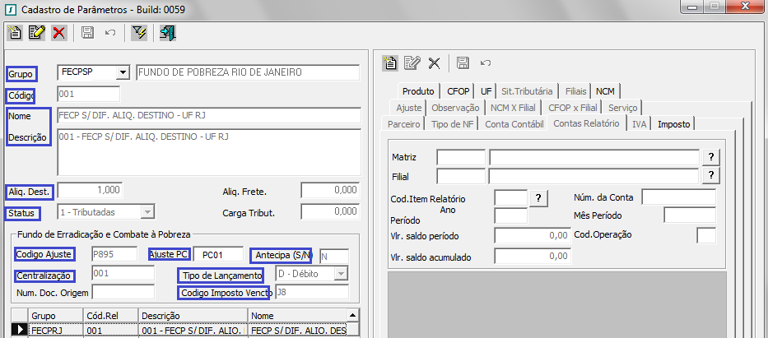Click the Save diskette icon in main toolbar
This screenshot has height=338, width=768.
[x=88, y=33]
